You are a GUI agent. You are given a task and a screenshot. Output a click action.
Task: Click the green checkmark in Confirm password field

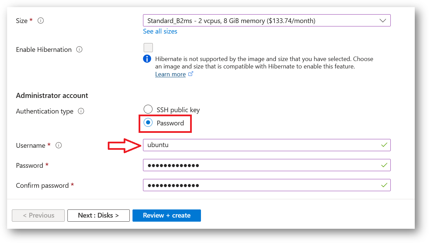[x=384, y=185]
